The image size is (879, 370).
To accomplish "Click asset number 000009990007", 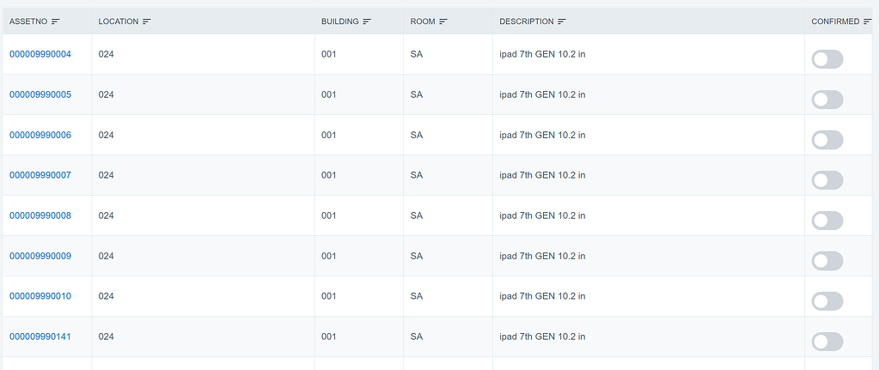I will tap(40, 175).
